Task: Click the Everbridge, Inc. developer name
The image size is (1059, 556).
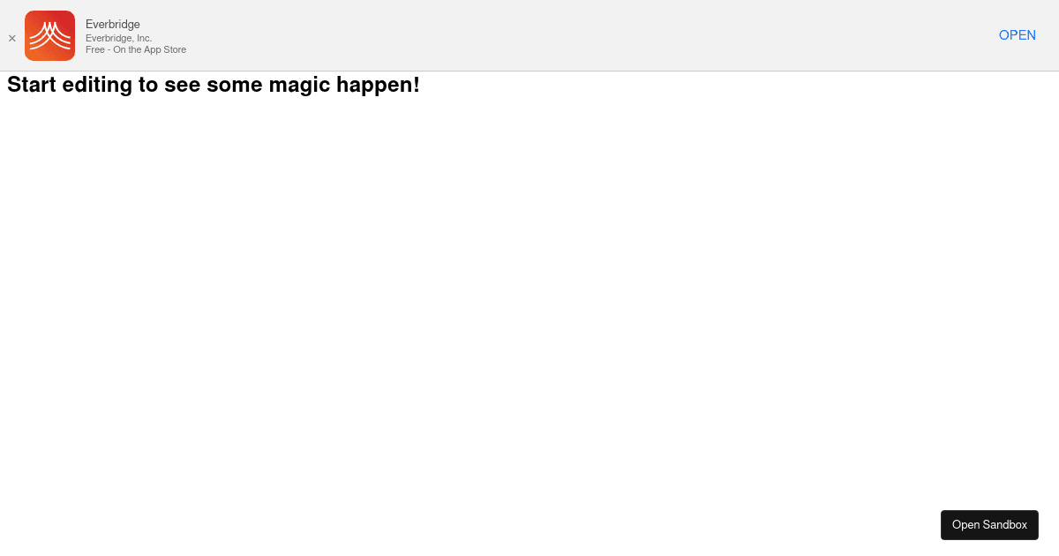Action: [119, 38]
